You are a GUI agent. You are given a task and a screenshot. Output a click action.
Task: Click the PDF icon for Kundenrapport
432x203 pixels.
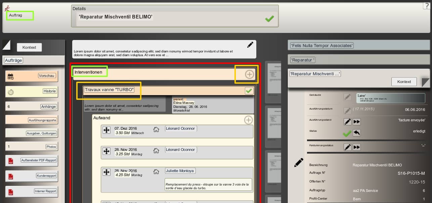point(11,176)
